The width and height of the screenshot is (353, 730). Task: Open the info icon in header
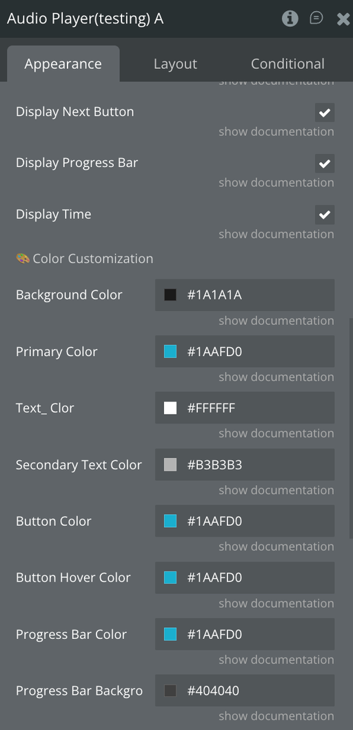(x=290, y=19)
